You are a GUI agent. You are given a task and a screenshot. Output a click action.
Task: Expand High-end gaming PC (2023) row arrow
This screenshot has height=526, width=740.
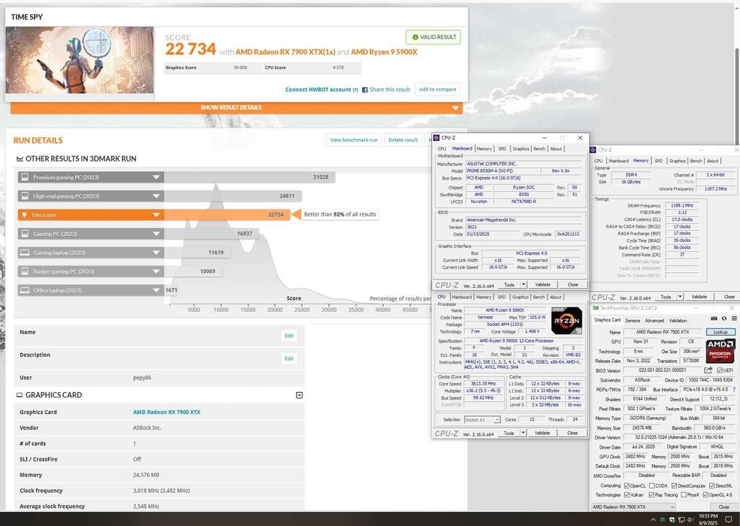[156, 196]
